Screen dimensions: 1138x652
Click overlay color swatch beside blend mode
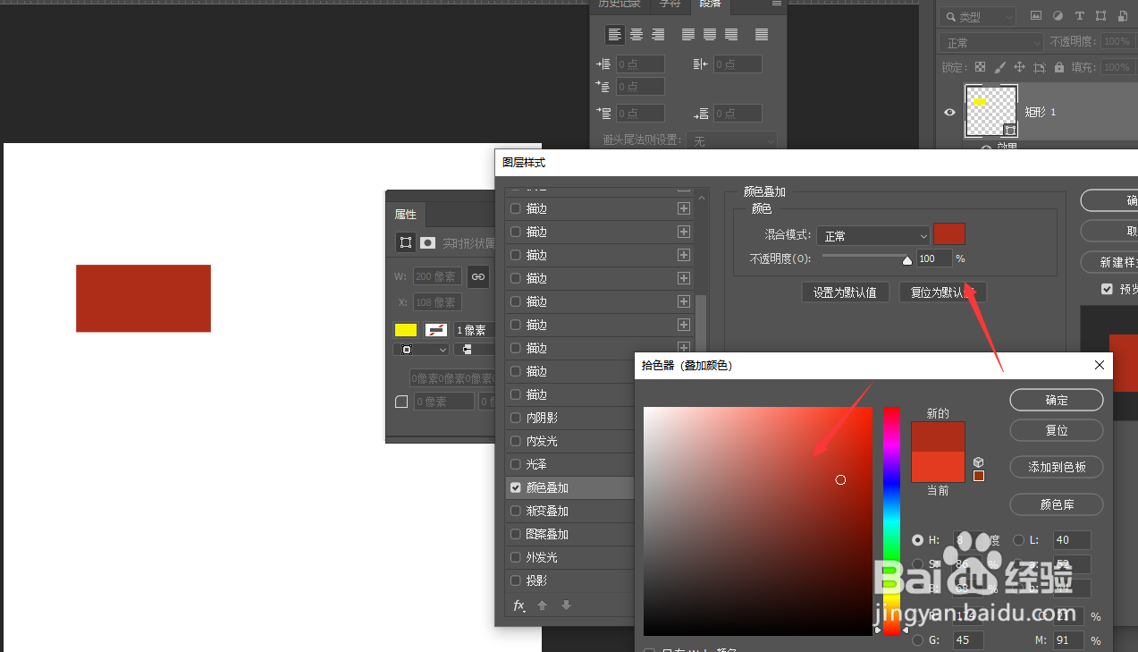click(949, 234)
